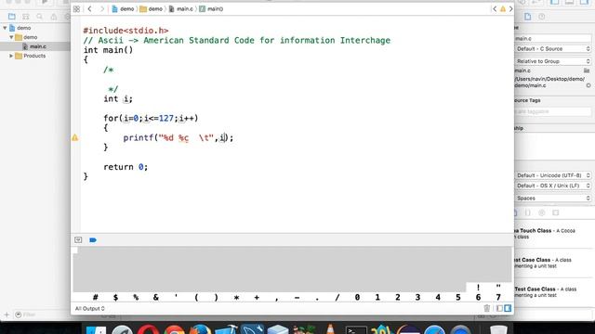Select main.c in project navigator
This screenshot has height=334, width=595.
(x=35, y=46)
